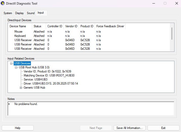
Task: Click the Force Feedback Driver column header
Action: click(110, 26)
